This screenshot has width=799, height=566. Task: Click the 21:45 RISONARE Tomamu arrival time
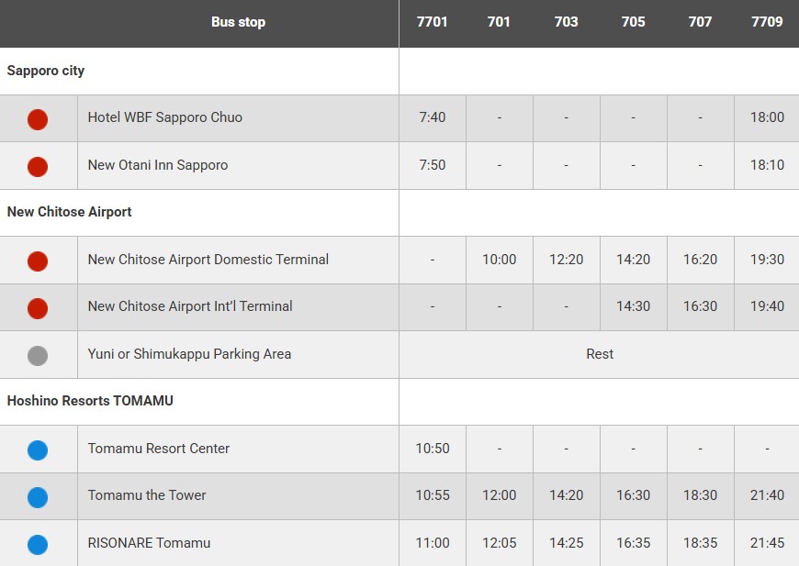click(767, 543)
